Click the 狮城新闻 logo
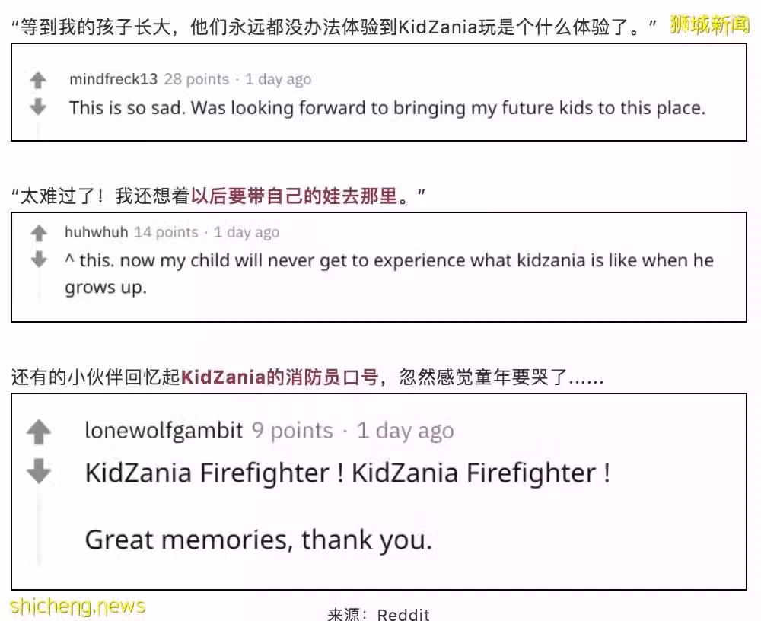 pos(709,24)
